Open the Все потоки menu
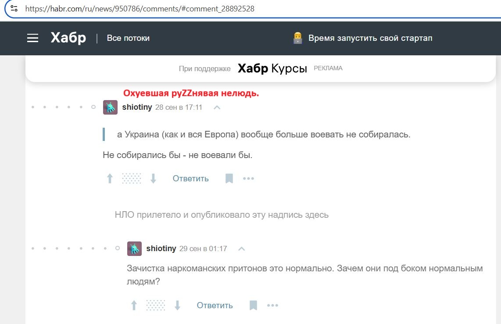 coord(128,38)
